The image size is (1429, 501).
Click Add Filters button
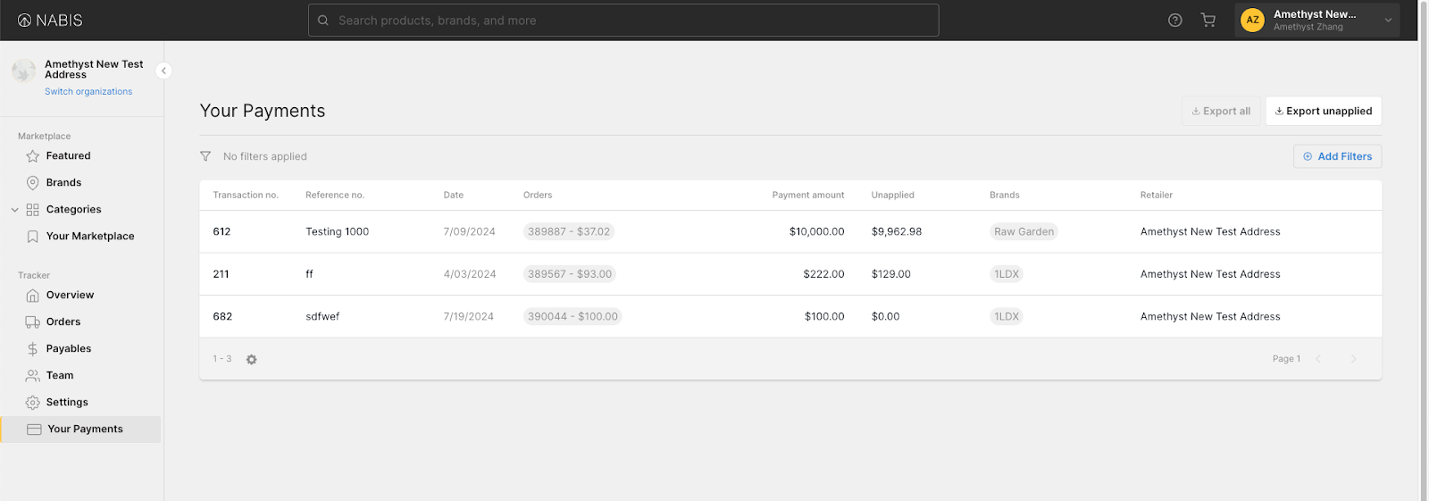coord(1337,156)
